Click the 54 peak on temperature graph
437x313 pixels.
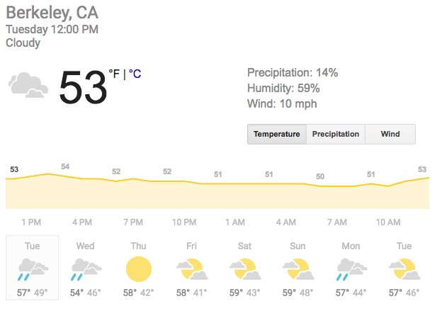(65, 166)
